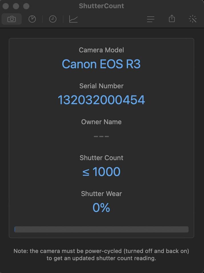Close the ShutterCount window
The image size is (204, 273).
point(5,6)
